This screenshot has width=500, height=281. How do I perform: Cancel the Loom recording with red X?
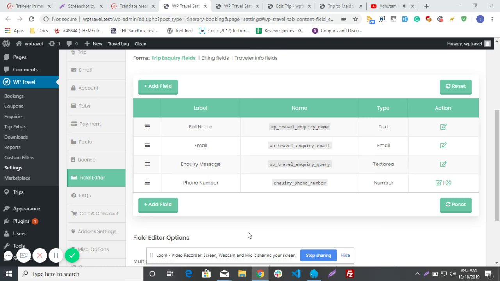click(40, 256)
